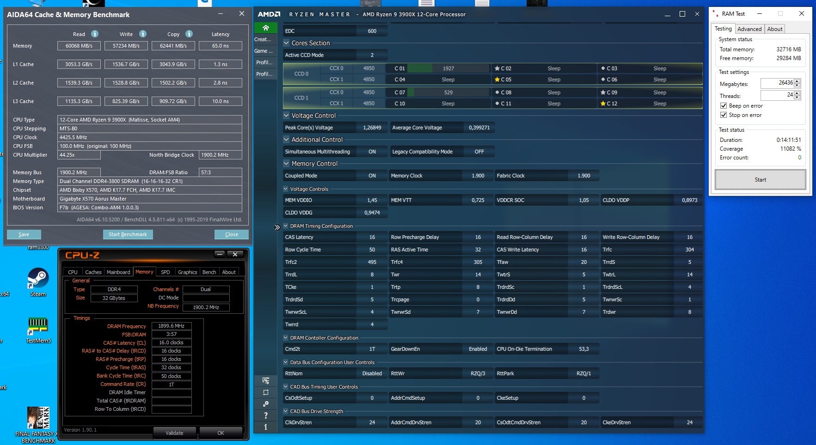Collapse the Voltage Control section

286,116
